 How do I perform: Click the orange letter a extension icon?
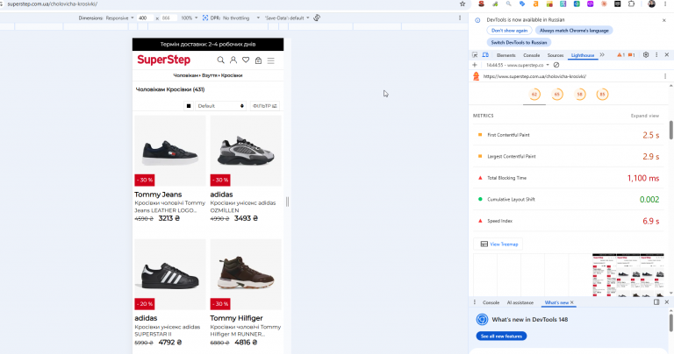[x=535, y=4]
